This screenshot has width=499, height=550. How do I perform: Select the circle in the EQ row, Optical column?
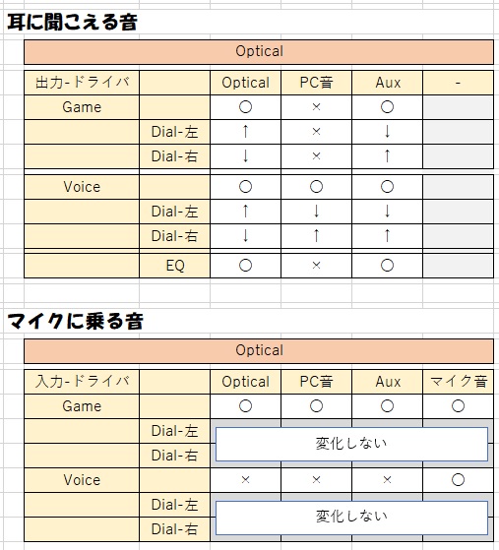245,266
